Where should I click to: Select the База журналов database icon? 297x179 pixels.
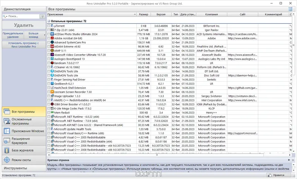click(7, 150)
